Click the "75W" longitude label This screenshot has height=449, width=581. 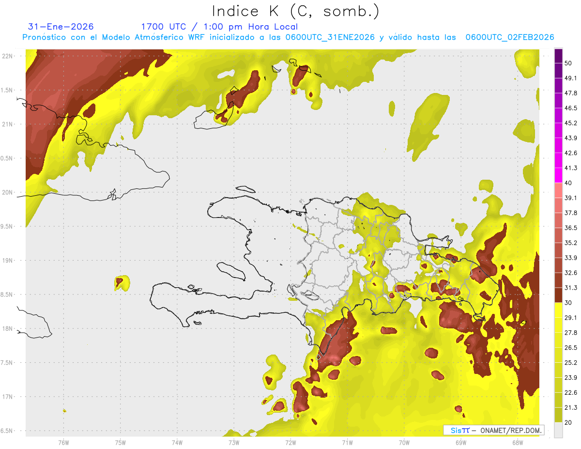(121, 442)
